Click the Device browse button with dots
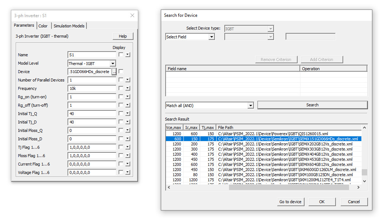Image resolution: width=384 pixels, height=224 pixels. [114, 72]
